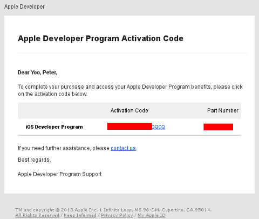Click the Part Number column header
Image resolution: width=259 pixels, height=219 pixels.
(x=223, y=110)
